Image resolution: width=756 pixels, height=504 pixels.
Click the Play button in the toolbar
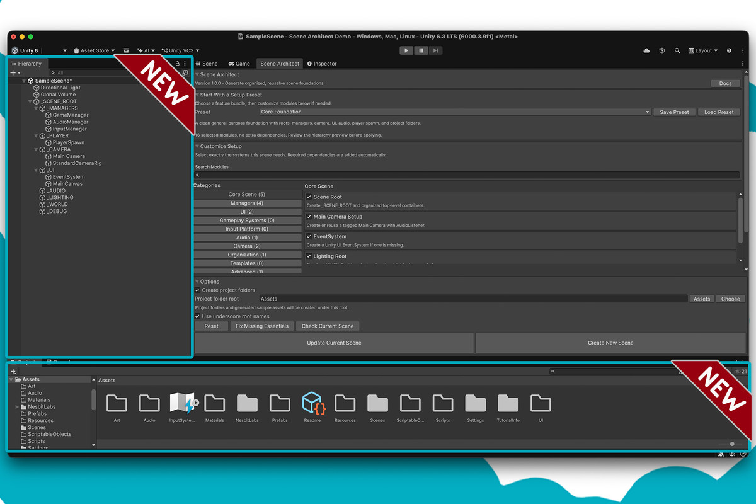406,50
